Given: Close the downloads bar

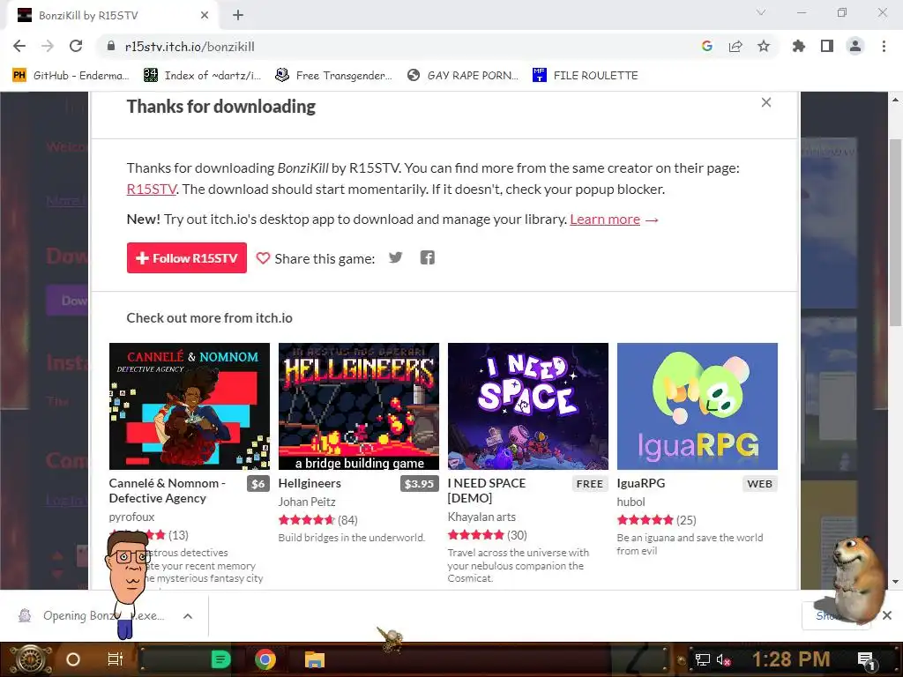Looking at the screenshot, I should point(887,615).
